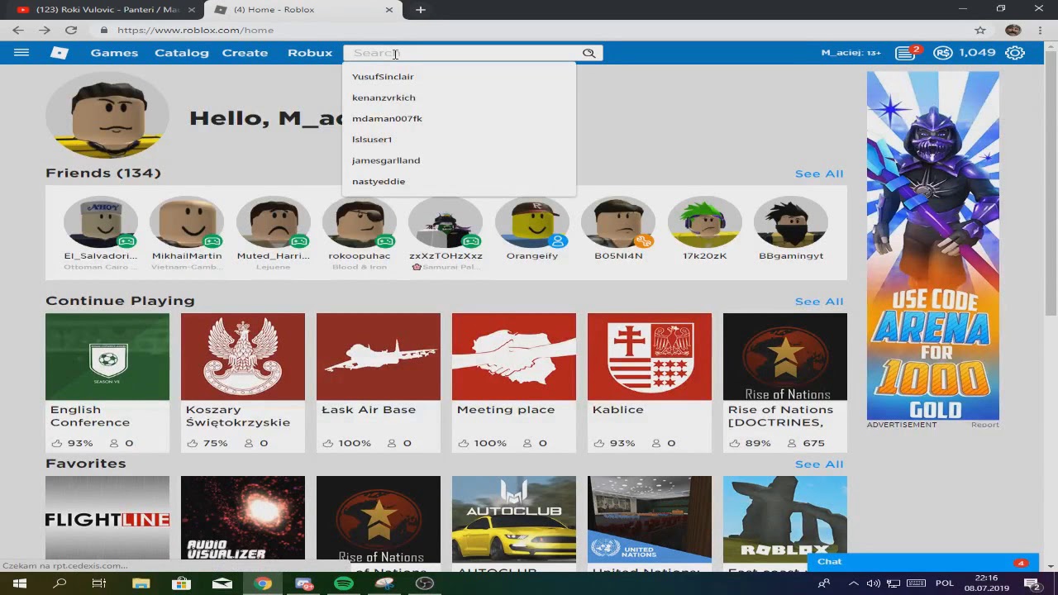Open the Chrome menu (three dots)
This screenshot has height=595, width=1058.
coord(1041,30)
